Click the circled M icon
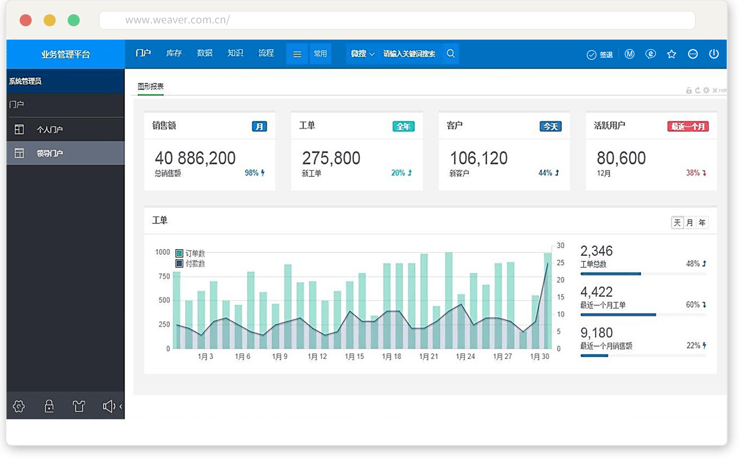The image size is (752, 462). [629, 54]
